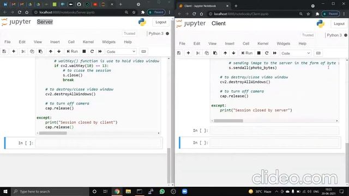This screenshot has height=196, width=349.
Task: Open the View menu in the Server notebook
Action: [x=38, y=42]
